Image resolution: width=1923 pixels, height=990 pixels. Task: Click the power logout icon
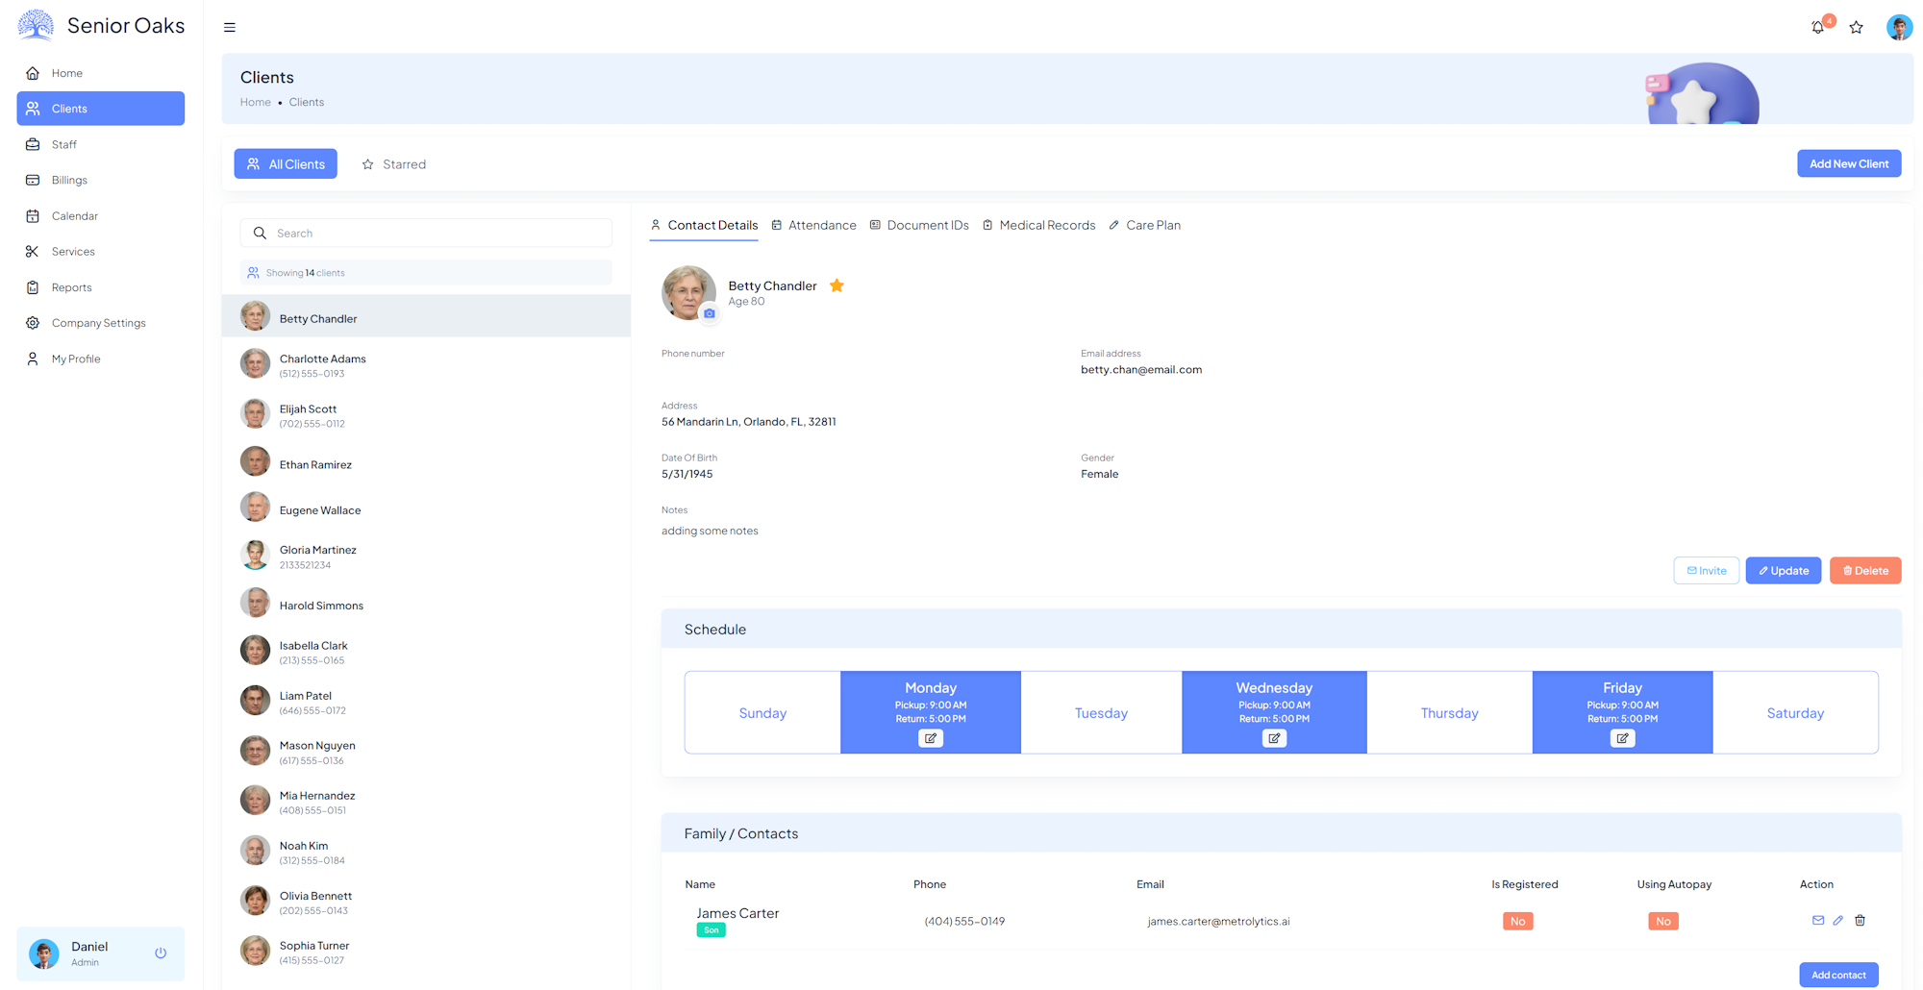point(161,953)
